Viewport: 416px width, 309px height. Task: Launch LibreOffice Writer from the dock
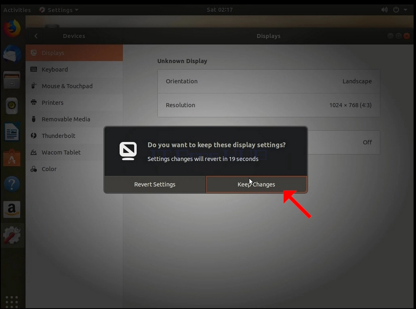[x=12, y=132]
